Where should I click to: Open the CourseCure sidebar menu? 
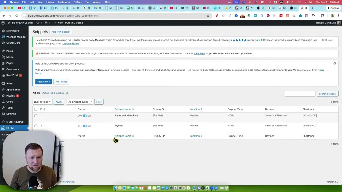pyautogui.click(x=13, y=43)
